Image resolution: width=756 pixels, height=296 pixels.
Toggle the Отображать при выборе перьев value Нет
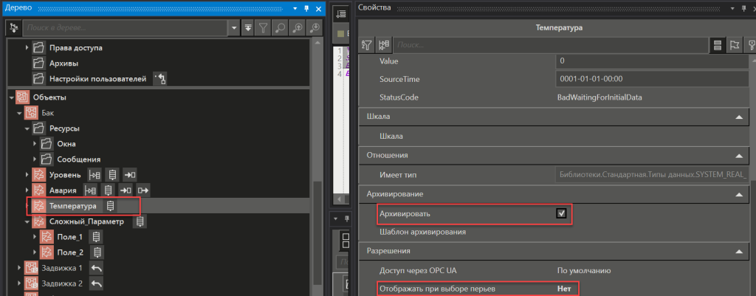coord(563,289)
